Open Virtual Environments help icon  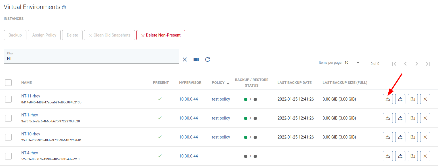[x=64, y=8]
